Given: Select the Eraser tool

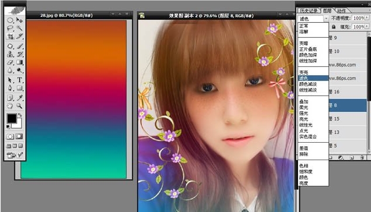Looking at the screenshot, I should pyautogui.click(x=10, y=62).
